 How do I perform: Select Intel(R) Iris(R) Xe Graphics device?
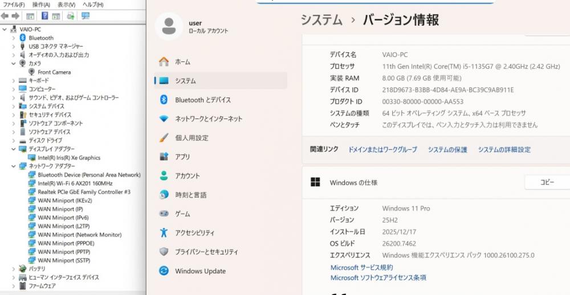69,158
